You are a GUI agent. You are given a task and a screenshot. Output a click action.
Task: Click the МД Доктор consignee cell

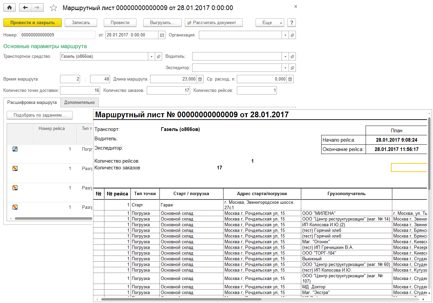[347, 287]
